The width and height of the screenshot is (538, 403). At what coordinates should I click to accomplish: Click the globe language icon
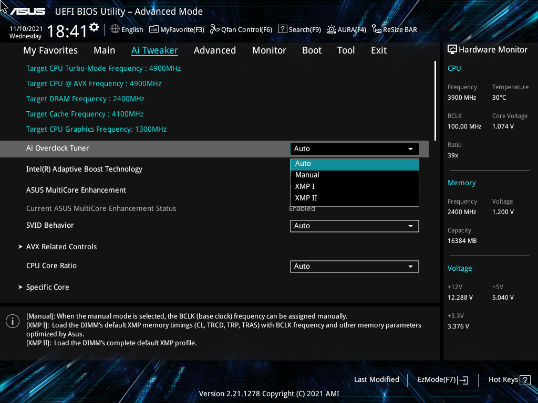[x=115, y=29]
